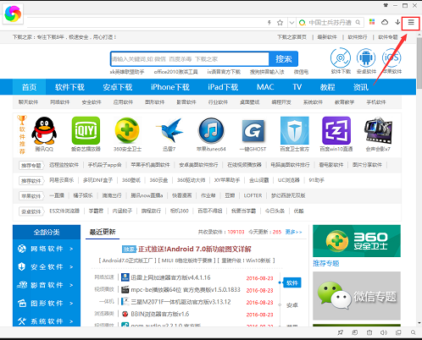The image size is (422, 340).
Task: Click the Xunlei 7 hummingbird icon
Action: pos(169,130)
